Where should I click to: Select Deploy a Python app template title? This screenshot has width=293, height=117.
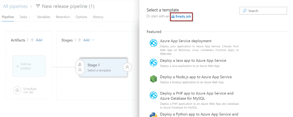coord(199,114)
